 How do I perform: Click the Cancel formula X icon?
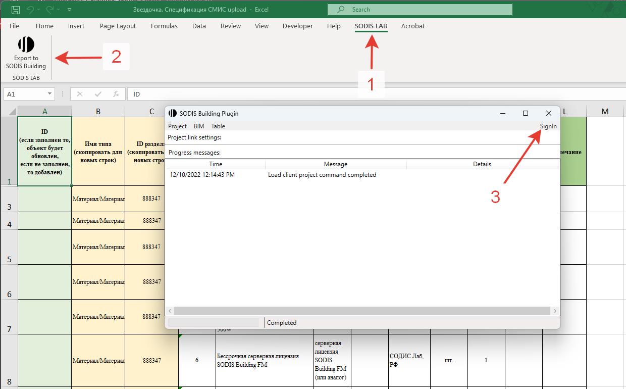[80, 94]
